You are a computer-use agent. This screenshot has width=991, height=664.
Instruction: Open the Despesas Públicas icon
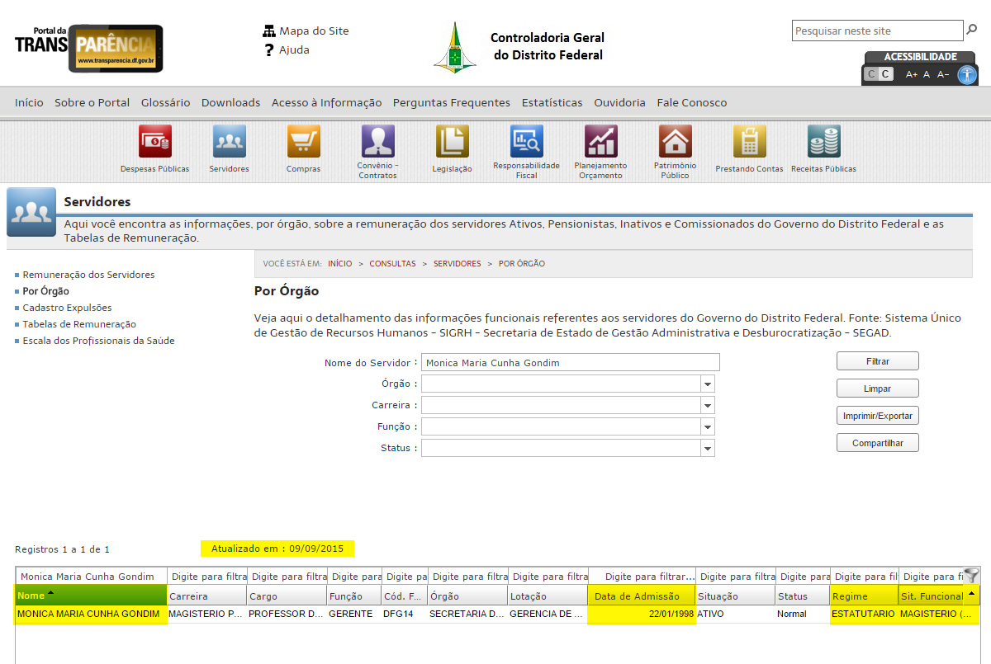click(x=154, y=141)
